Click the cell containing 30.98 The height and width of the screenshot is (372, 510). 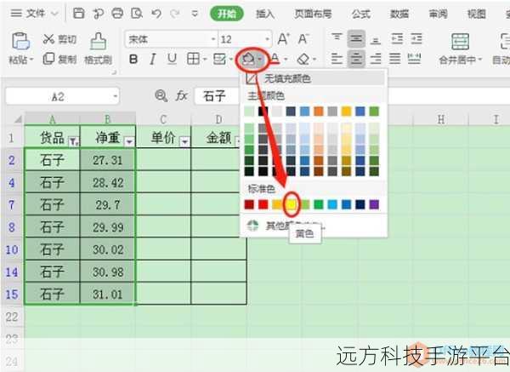[108, 272]
